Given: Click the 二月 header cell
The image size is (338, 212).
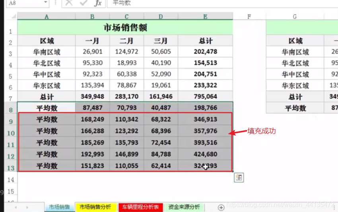Looking at the screenshot, I should pyautogui.click(x=127, y=40).
